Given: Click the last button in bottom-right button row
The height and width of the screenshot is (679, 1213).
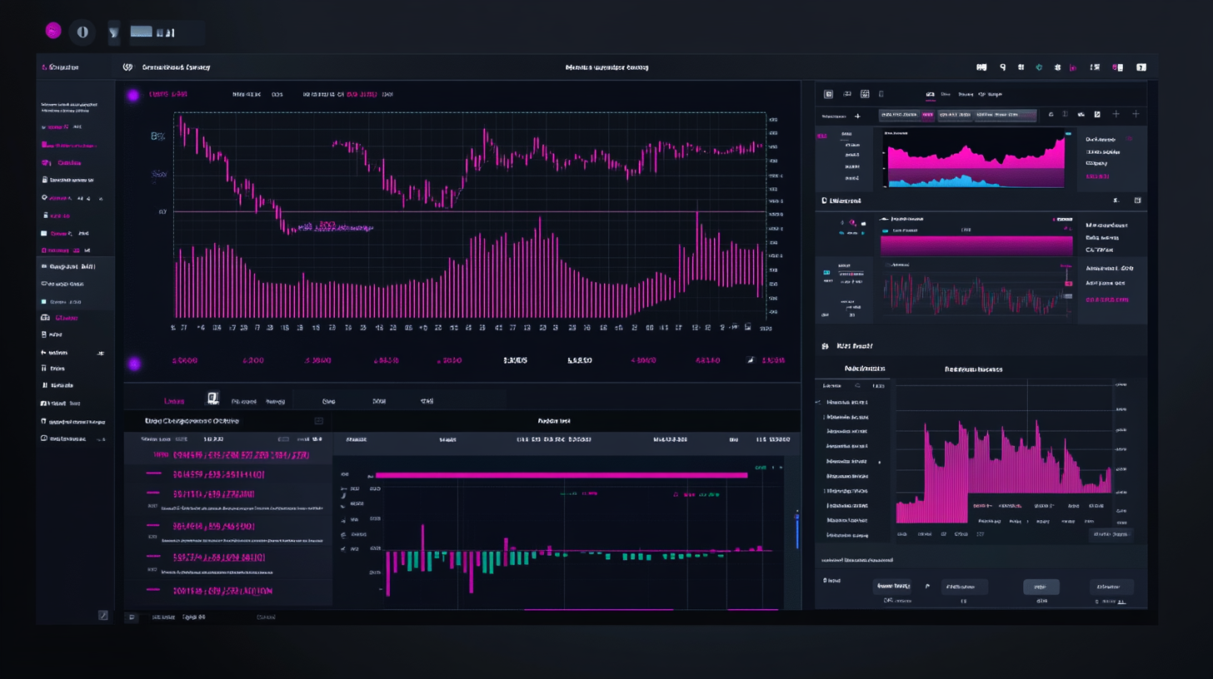Looking at the screenshot, I should point(1111,587).
